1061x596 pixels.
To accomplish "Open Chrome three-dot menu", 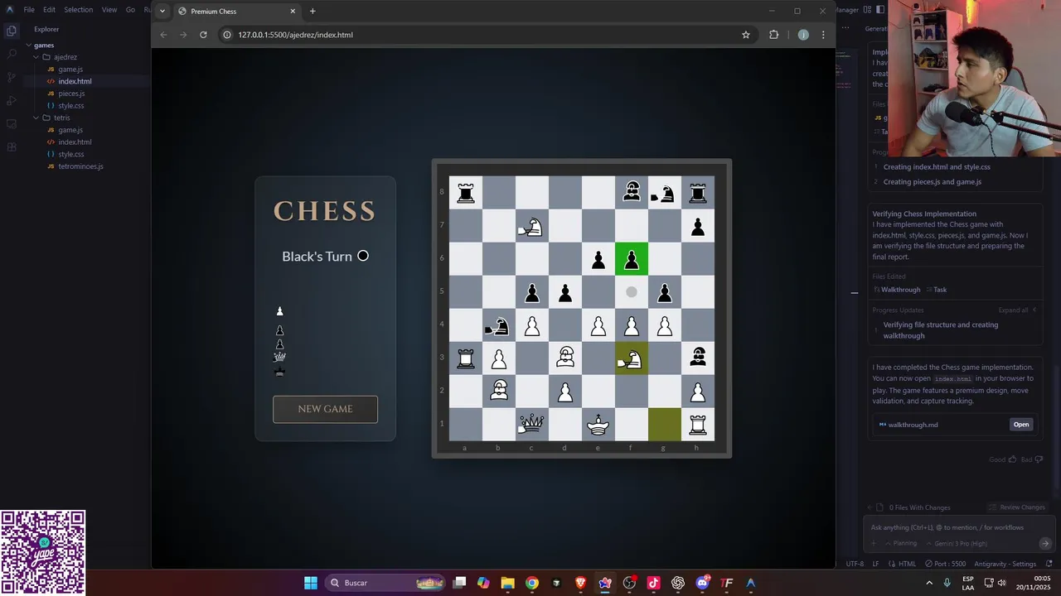I will 823,35.
